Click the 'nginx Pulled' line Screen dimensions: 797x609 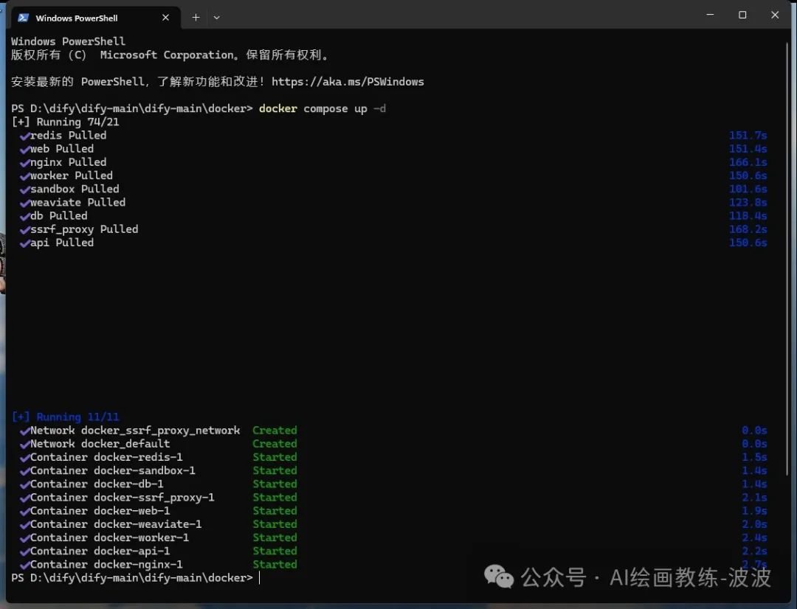click(63, 162)
